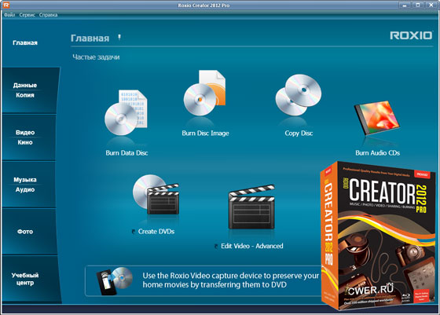The height and width of the screenshot is (315, 440).
Task: Maximize the Roxio Creator window
Action: click(417, 5)
